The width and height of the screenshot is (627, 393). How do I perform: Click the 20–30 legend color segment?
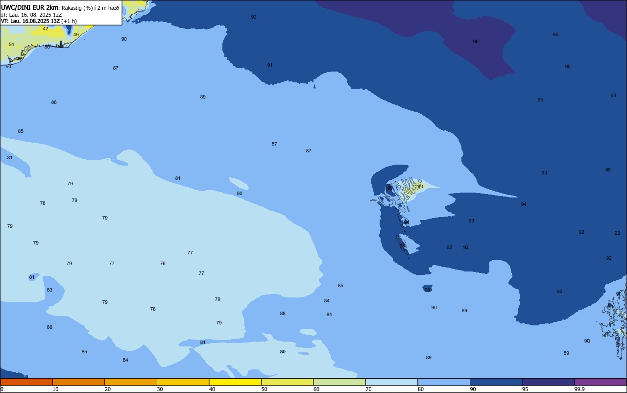tap(131, 382)
